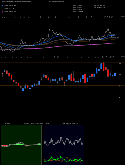Click the lowest blue candlestick below the 9 line

23,89
